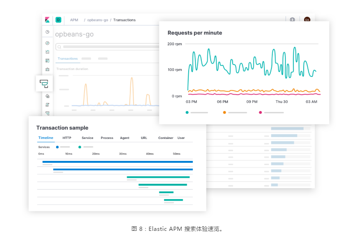This screenshot has height=243, width=362.
Task: Click the 30ms timeline tick label
Action: point(123,154)
